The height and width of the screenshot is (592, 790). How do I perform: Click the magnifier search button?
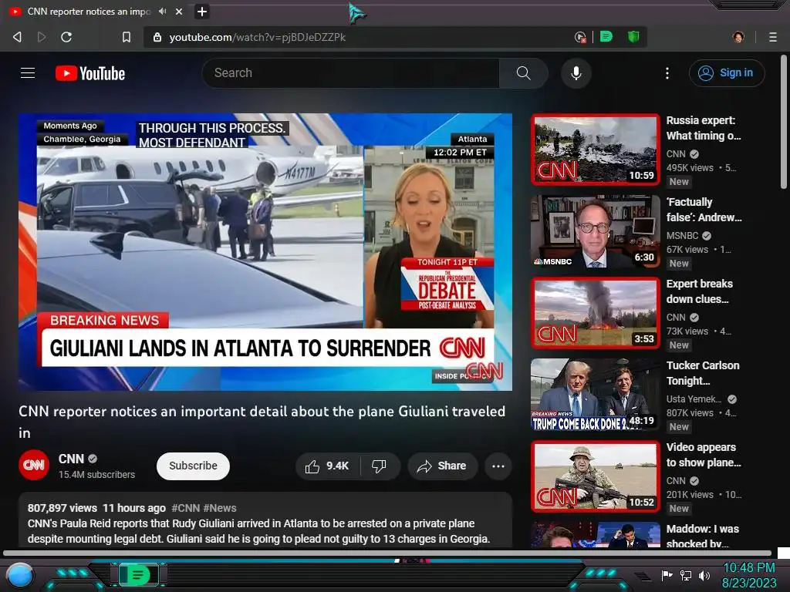[x=524, y=73]
